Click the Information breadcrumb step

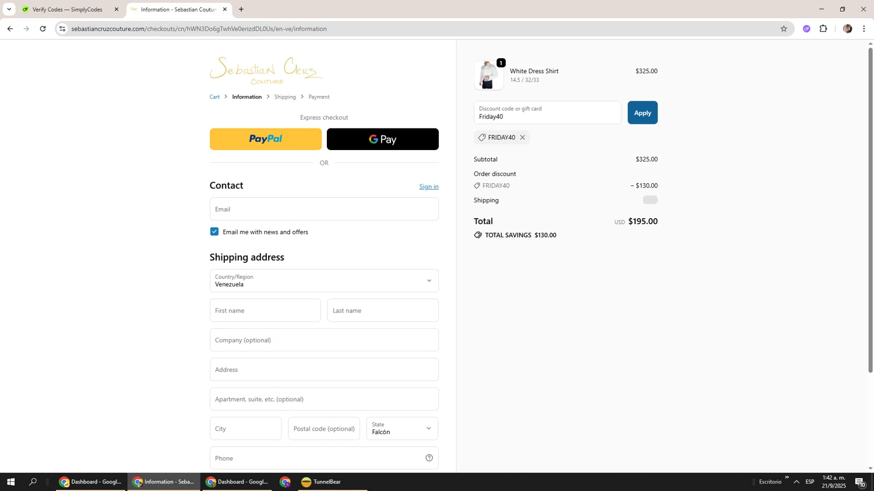click(x=247, y=97)
